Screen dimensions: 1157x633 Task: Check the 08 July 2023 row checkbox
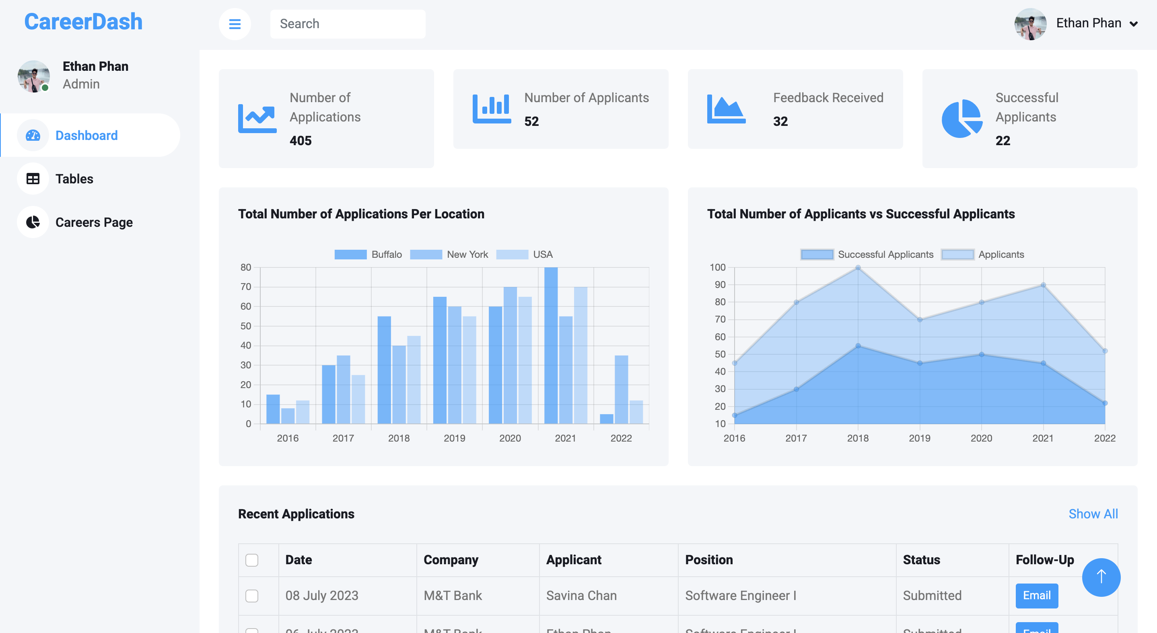tap(251, 596)
